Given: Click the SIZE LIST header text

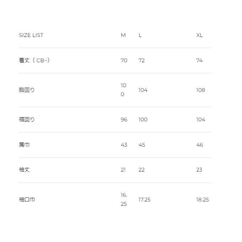Looking at the screenshot, I should click(31, 35).
